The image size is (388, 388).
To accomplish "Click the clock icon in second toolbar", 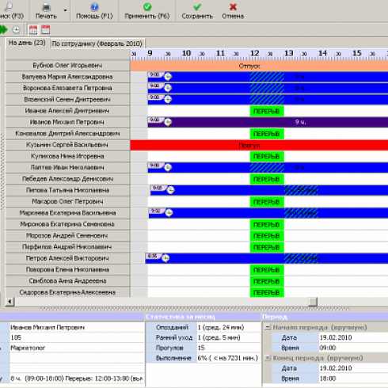I will coord(17,29).
